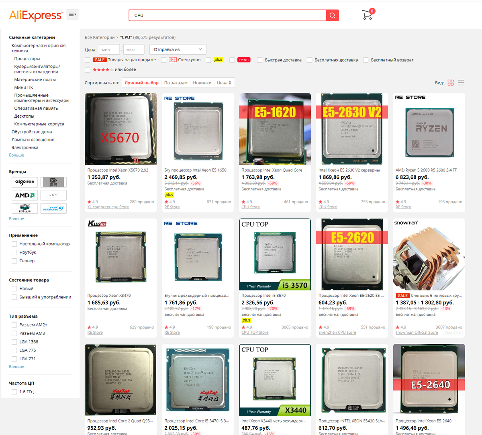Check the 'Новый' condition option
This screenshot has height=435, width=482.
[14, 288]
